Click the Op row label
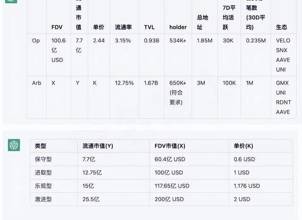Image resolution: width=302 pixels, height=220 pixels. pos(36,41)
